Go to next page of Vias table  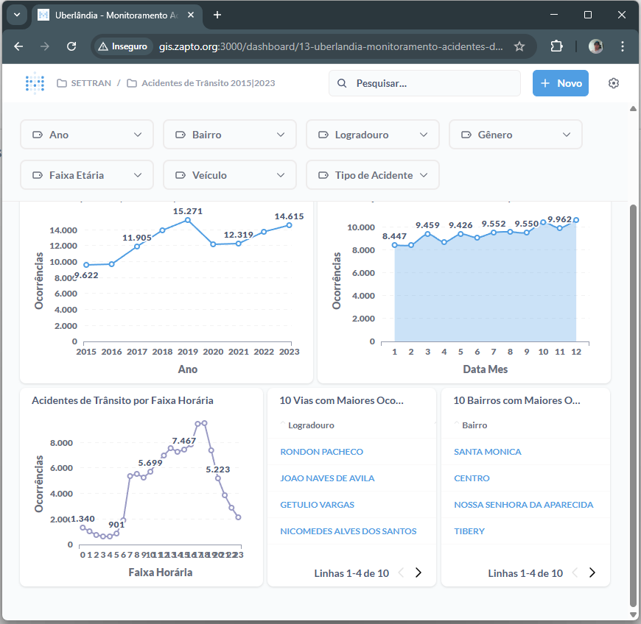[418, 572]
